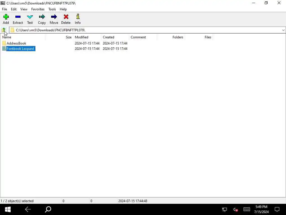
Task: Click the red Delete icon
Action: pyautogui.click(x=66, y=17)
